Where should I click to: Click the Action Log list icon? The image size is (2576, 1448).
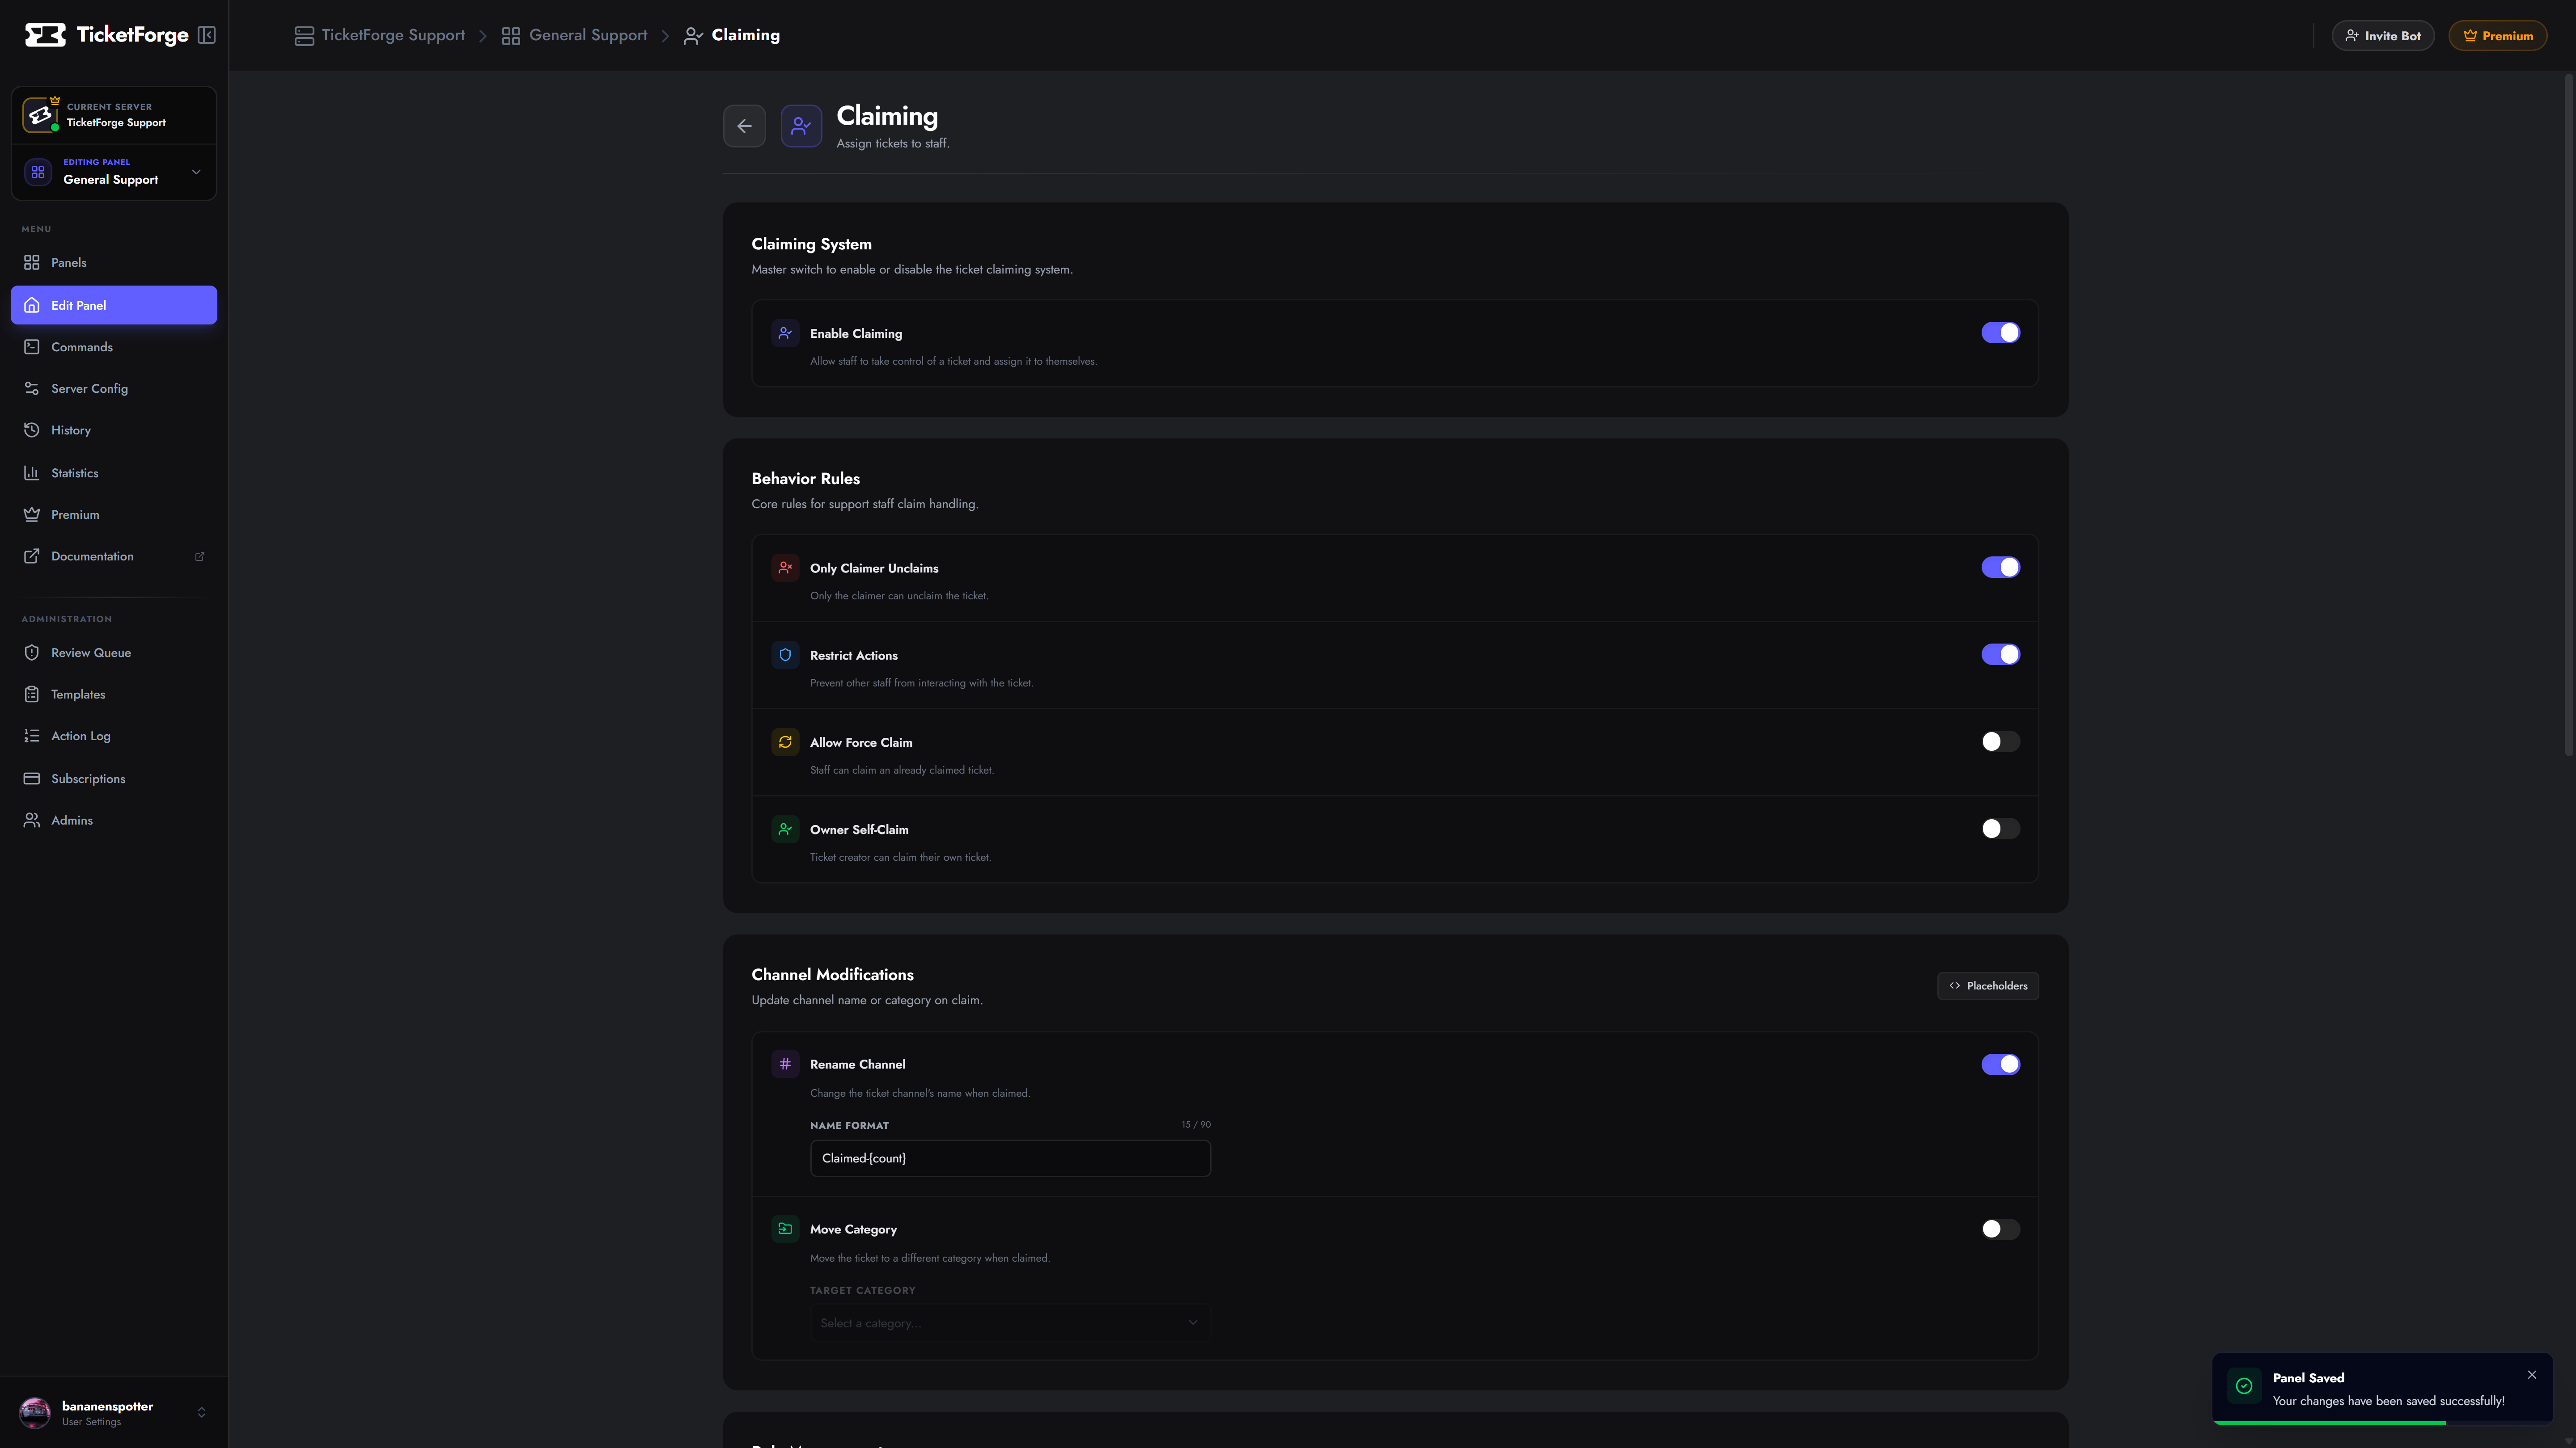tap(32, 736)
